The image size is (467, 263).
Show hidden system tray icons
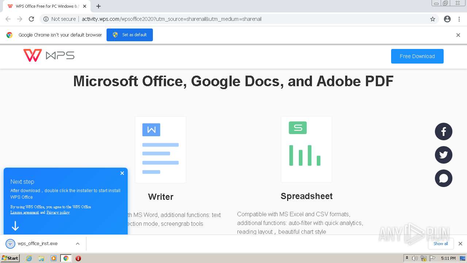click(407, 258)
